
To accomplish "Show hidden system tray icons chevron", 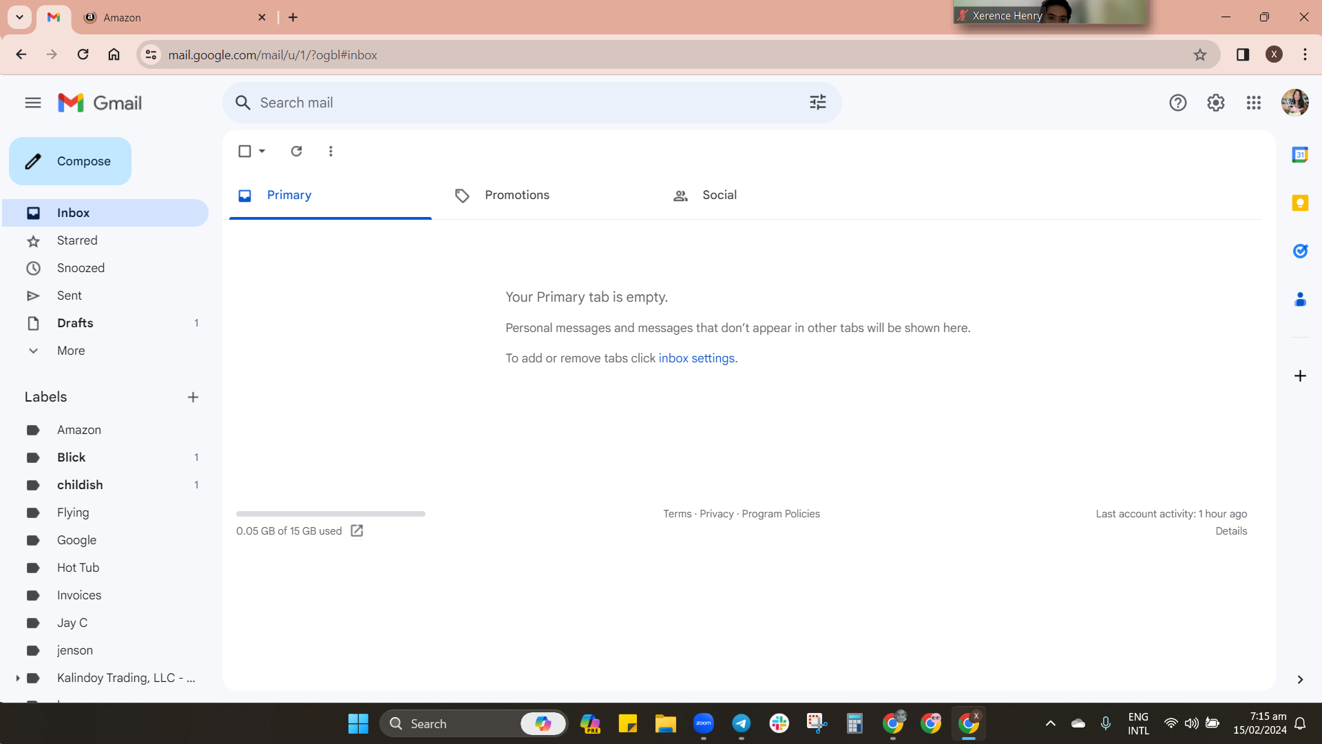I will point(1050,723).
